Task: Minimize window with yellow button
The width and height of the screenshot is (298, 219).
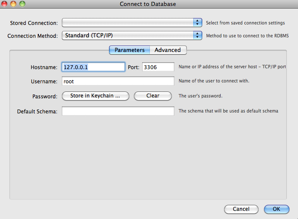Action: (x=13, y=3)
